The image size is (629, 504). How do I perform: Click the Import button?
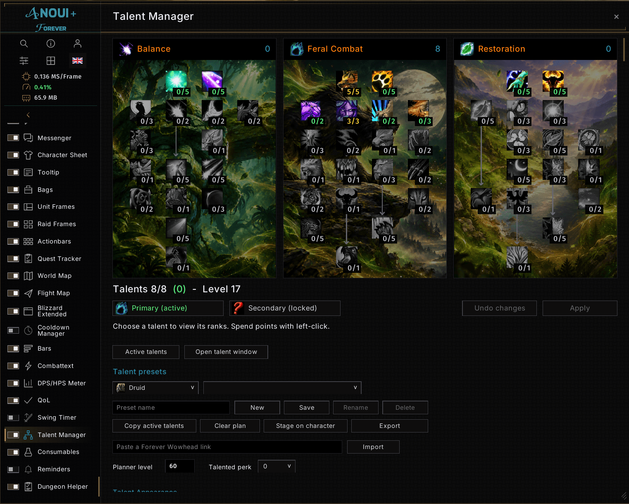pos(373,447)
